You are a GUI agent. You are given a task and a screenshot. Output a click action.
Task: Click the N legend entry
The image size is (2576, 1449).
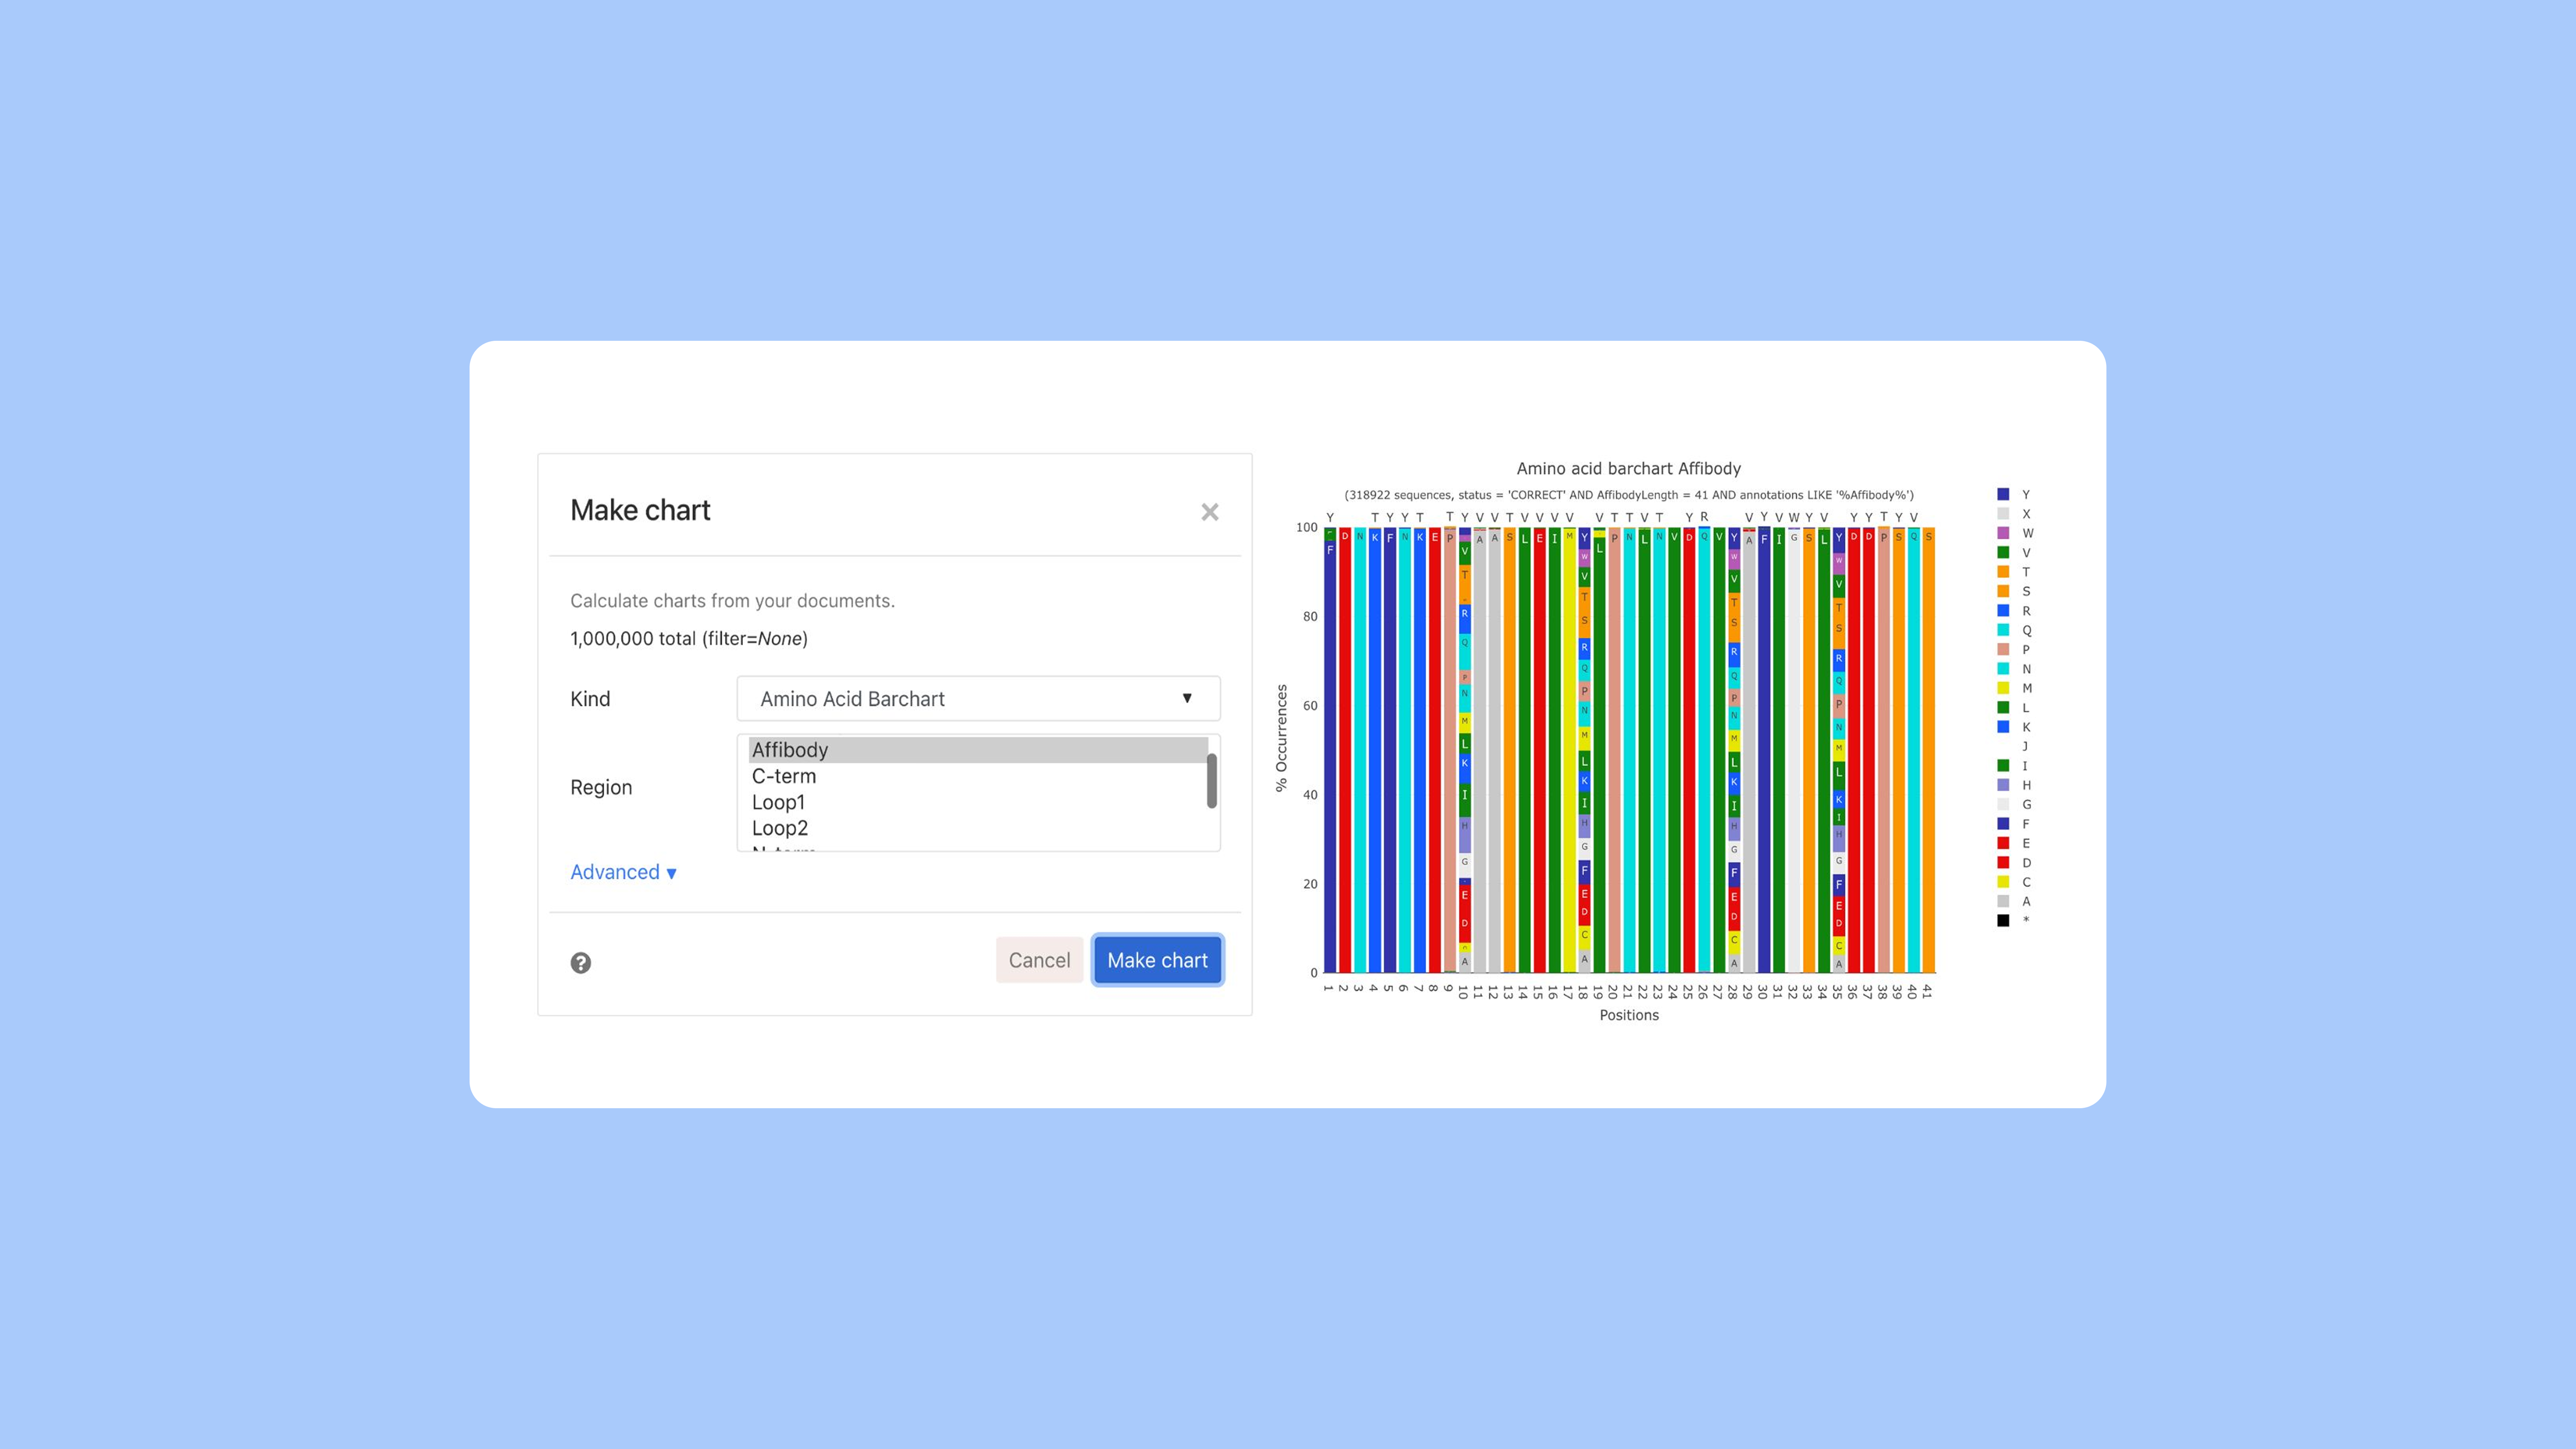(x=2014, y=669)
